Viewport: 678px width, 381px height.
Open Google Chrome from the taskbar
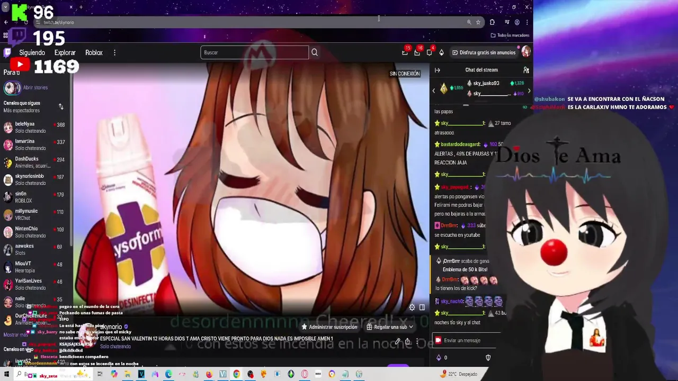pyautogui.click(x=236, y=374)
